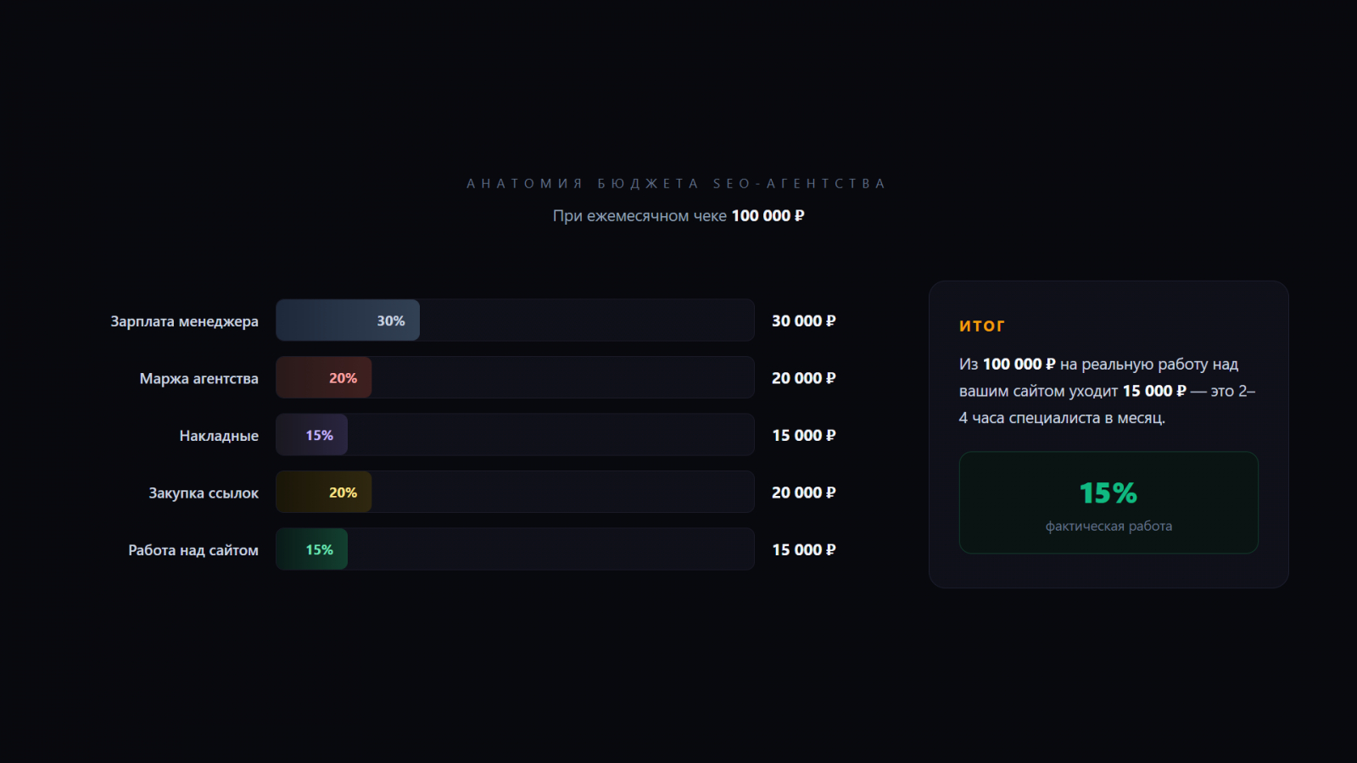The image size is (1357, 763).
Task: Click the 30 000 ₽ amount
Action: tap(803, 320)
